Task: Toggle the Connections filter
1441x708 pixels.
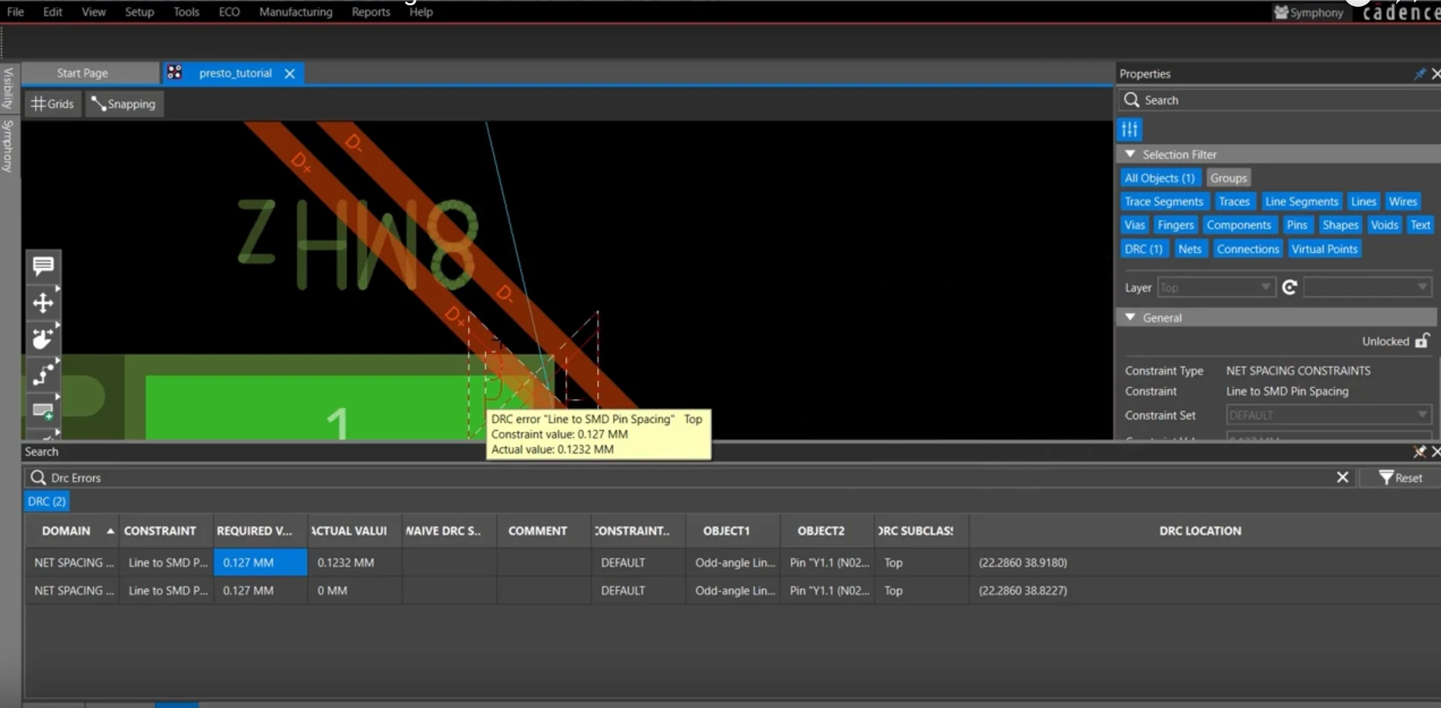Action: pyautogui.click(x=1248, y=249)
